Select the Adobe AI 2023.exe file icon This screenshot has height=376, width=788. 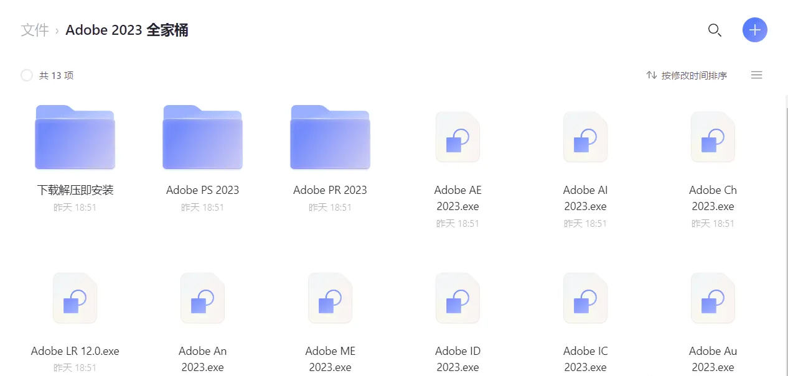(585, 137)
